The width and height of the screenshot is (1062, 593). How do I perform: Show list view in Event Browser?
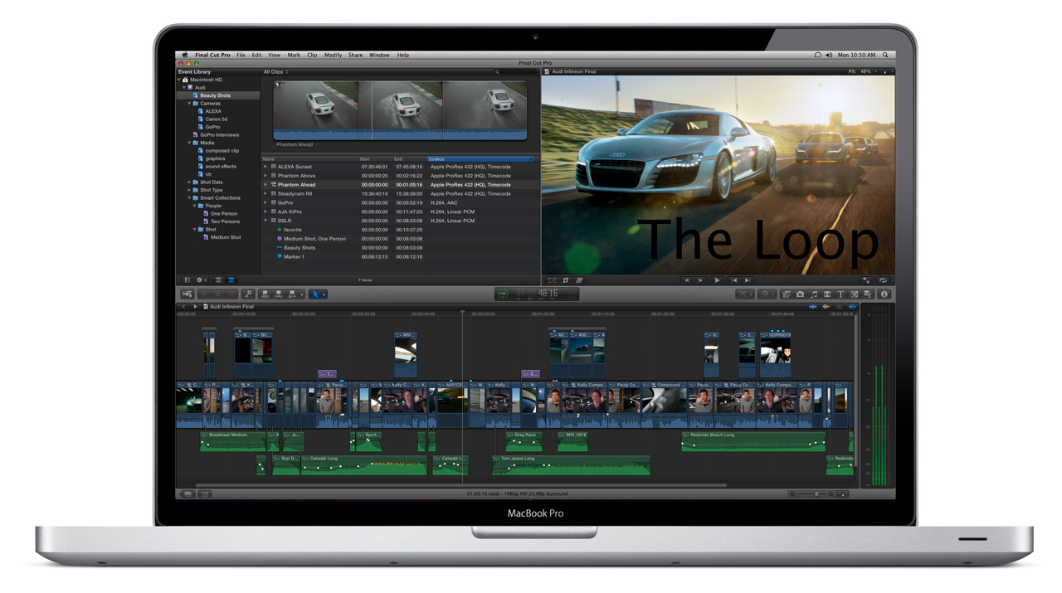point(231,280)
